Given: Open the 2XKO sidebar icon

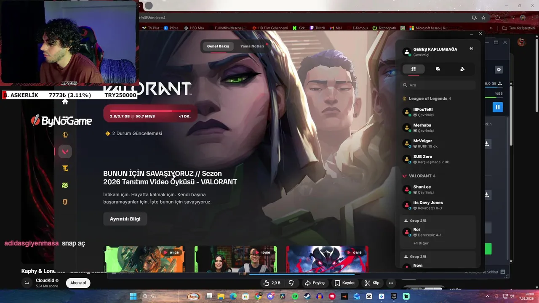Looking at the screenshot, I should point(65,185).
